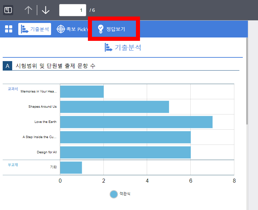Click the Love the Earth label
Viewport: 258px width, 210px height.
45,122
